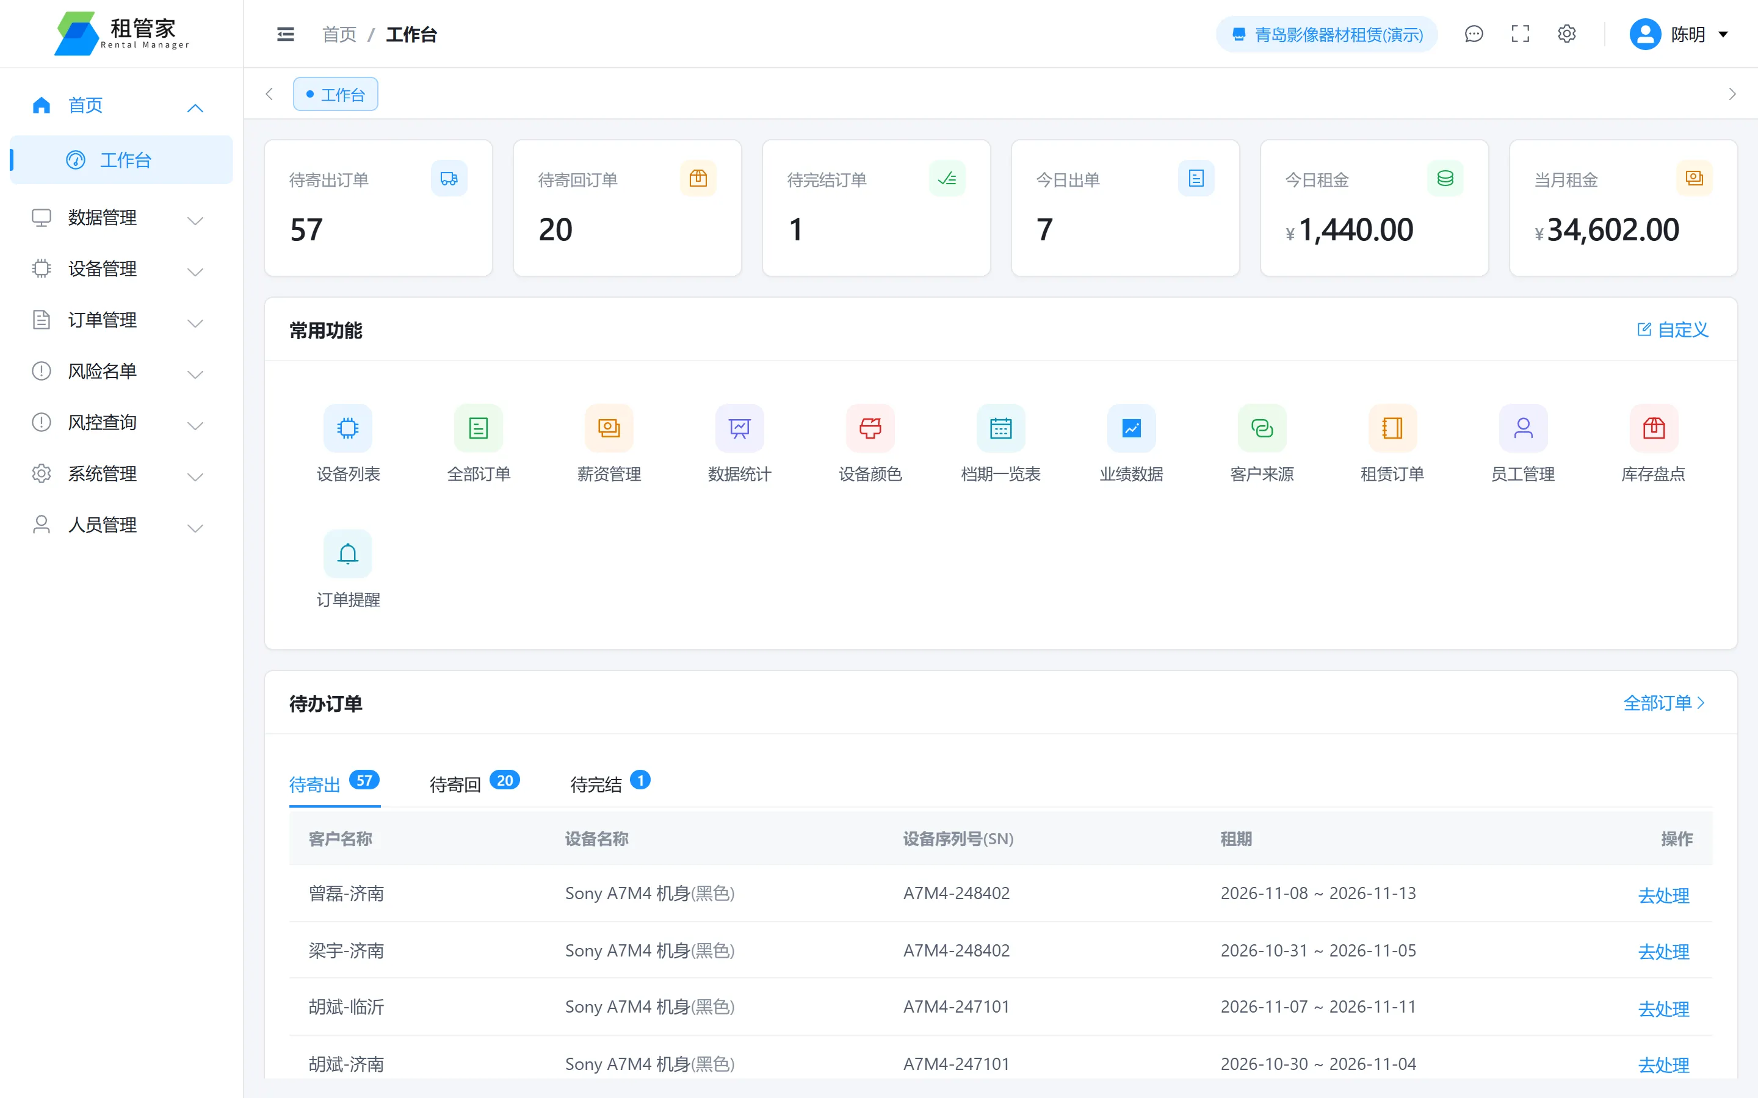
Task: Open 库存盘点 shortcut icon
Action: pos(1654,428)
